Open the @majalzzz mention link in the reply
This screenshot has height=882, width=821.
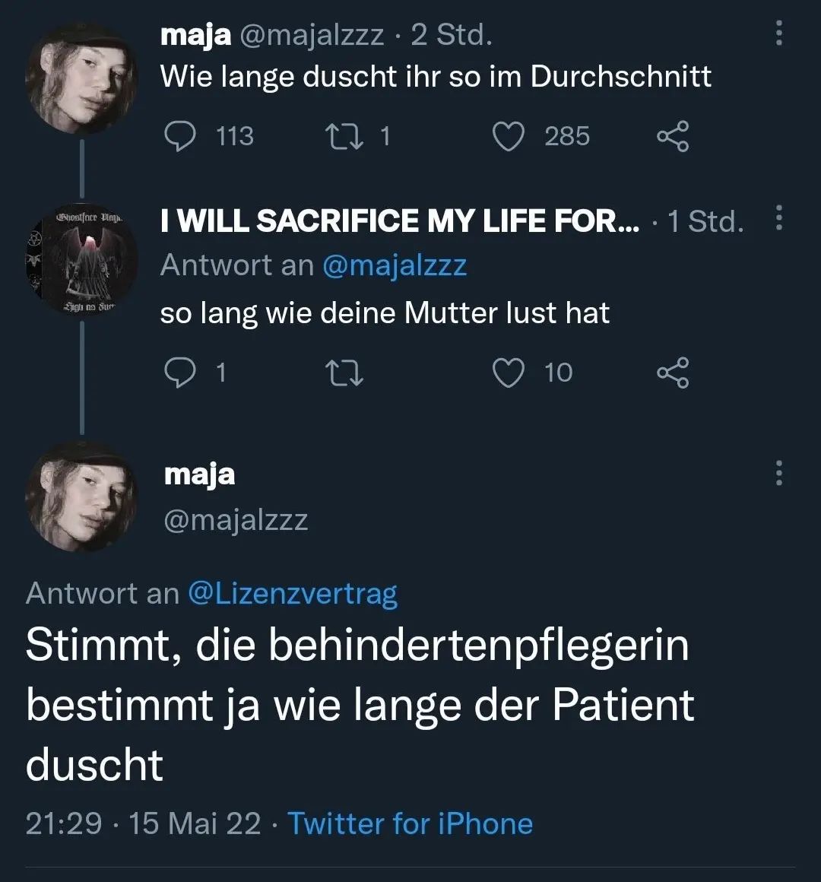(x=394, y=265)
